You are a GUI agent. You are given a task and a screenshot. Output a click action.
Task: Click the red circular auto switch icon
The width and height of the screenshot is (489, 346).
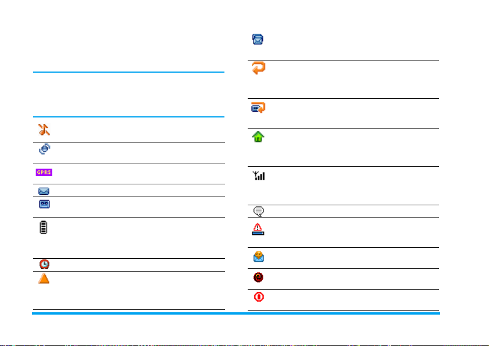coord(259,297)
